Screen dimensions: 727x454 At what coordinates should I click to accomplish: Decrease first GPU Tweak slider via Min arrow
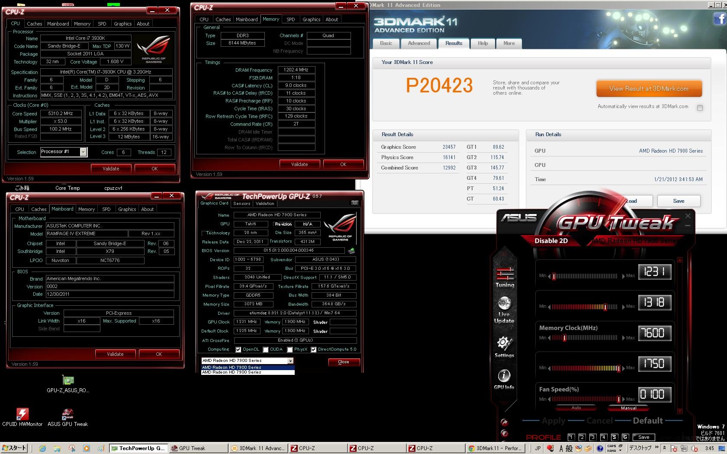[x=549, y=276]
